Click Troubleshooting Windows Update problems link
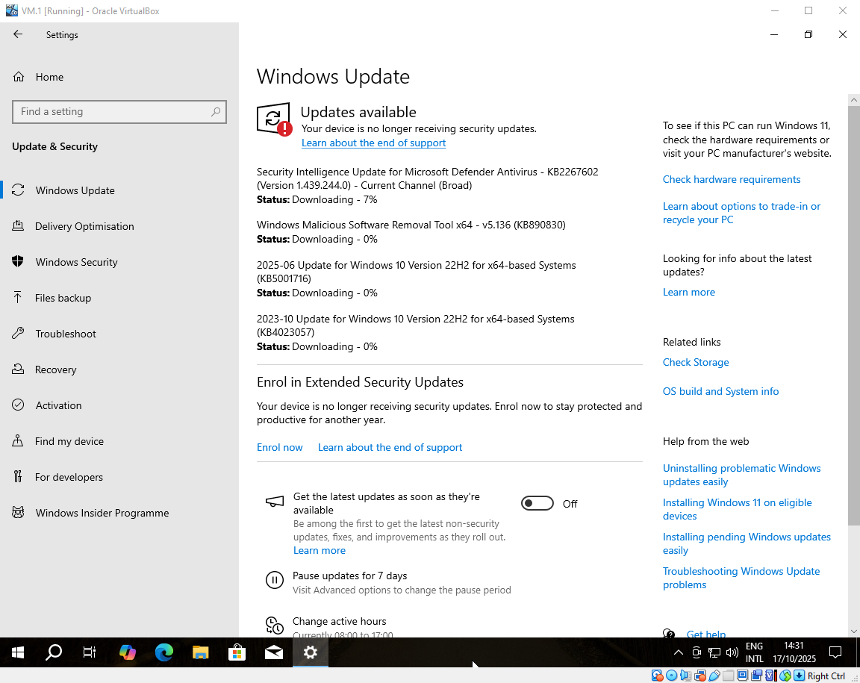The height and width of the screenshot is (683, 860). [741, 578]
